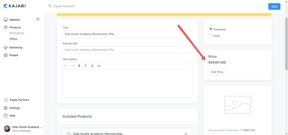Click the Recommended dimensions 1280×720 text
This screenshot has width=288, height=135.
point(231,130)
